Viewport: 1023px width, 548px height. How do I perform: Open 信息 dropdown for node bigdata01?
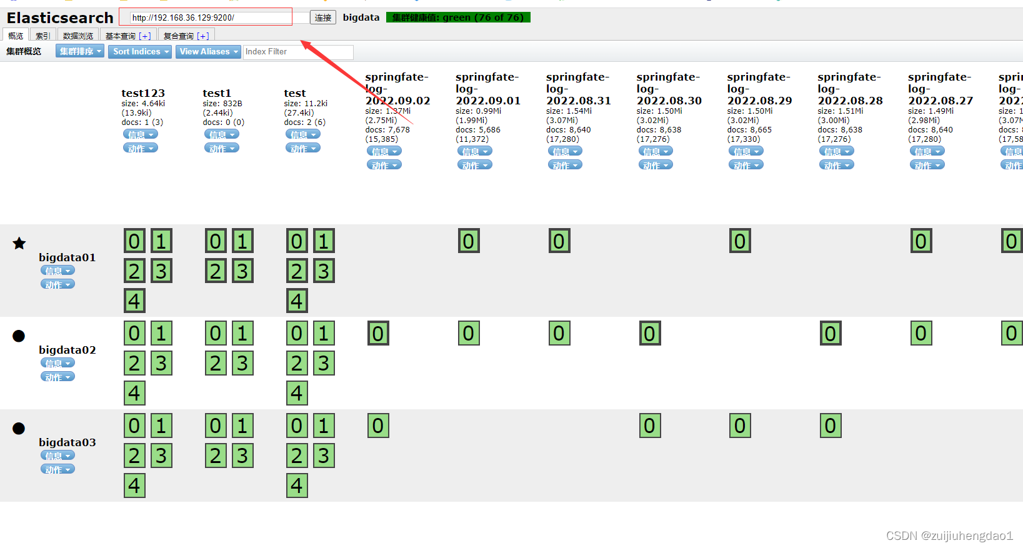(57, 271)
